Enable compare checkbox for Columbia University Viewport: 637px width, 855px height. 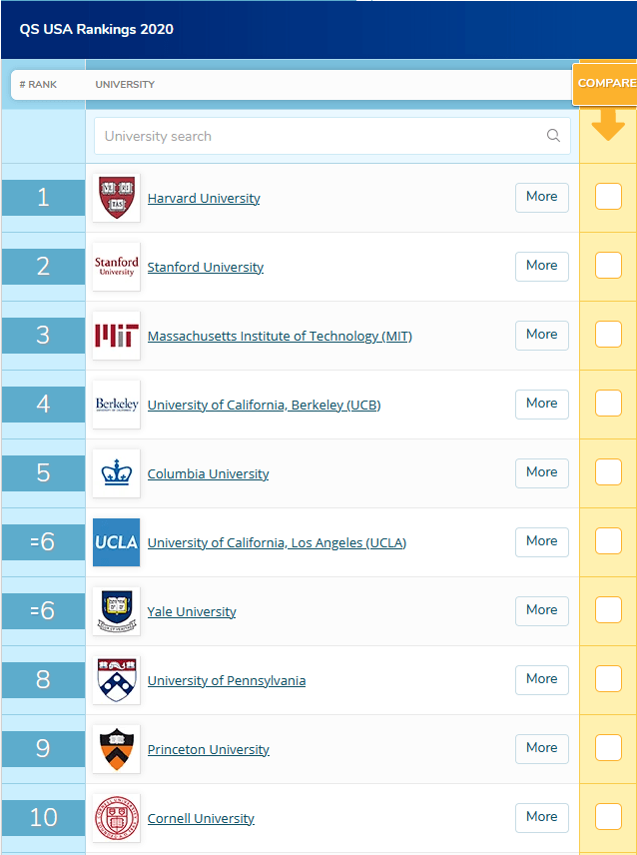tap(608, 471)
